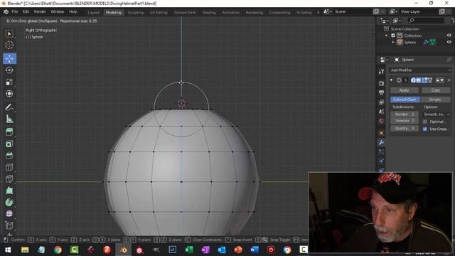
Task: Switch to UV Editing workspace tab
Action: (159, 13)
